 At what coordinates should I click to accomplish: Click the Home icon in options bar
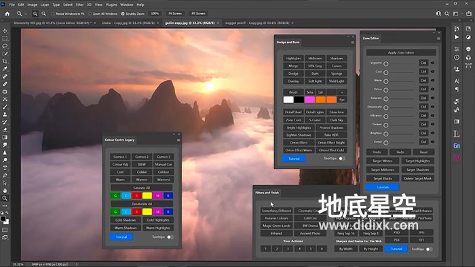[7, 14]
